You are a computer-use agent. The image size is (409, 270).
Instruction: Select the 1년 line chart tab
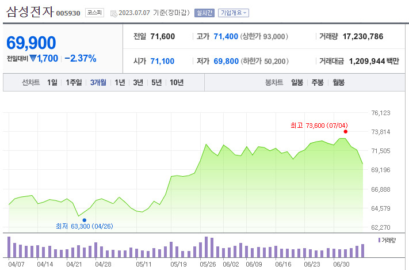(120, 82)
